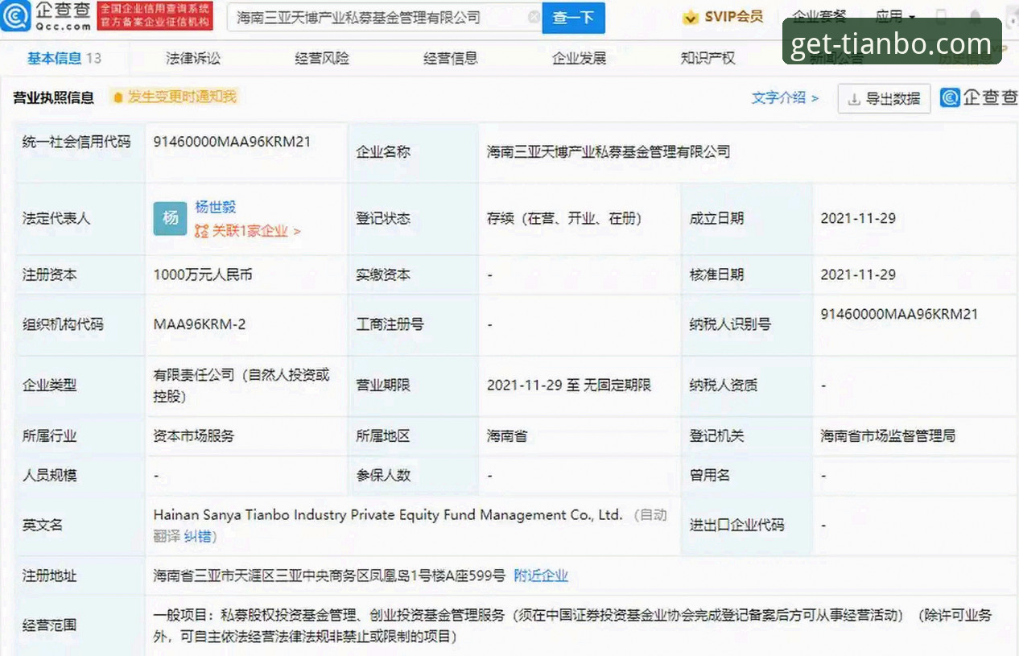
Task: Expand the 应用 dropdown menu
Action: tap(895, 17)
